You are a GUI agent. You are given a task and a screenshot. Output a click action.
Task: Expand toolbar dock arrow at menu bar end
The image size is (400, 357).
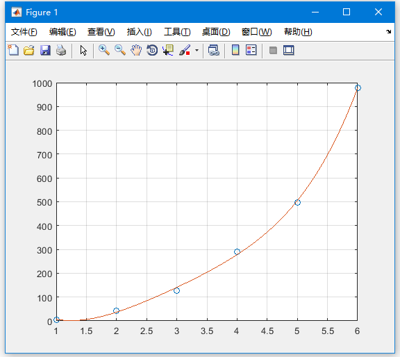[x=388, y=32]
